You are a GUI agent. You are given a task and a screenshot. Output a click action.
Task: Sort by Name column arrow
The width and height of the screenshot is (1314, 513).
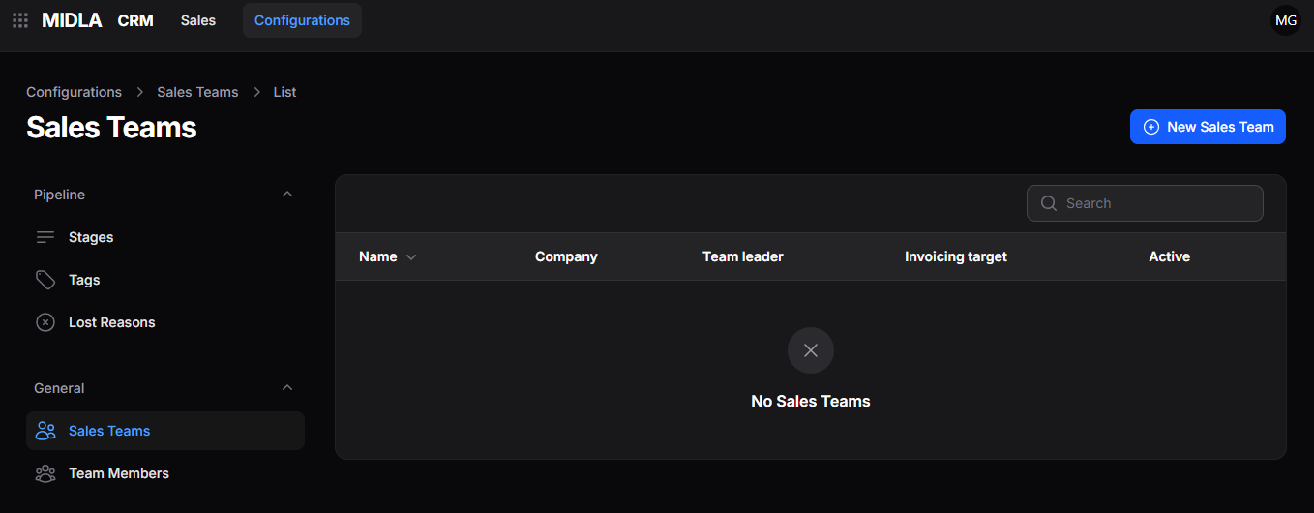(x=411, y=257)
